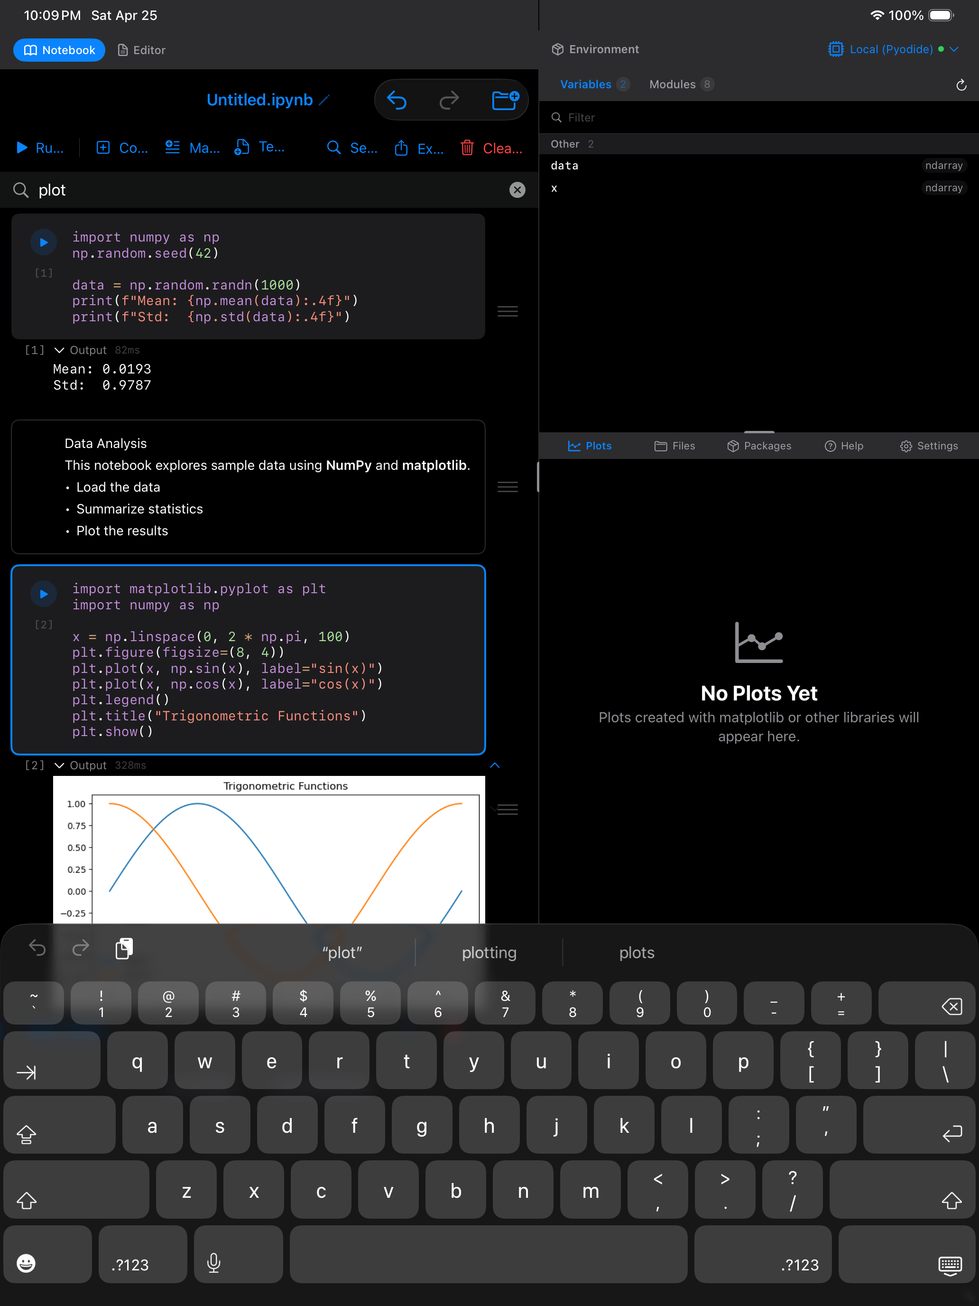The height and width of the screenshot is (1306, 979).
Task: Open the Data Analysis markdown cell
Action: (249, 487)
